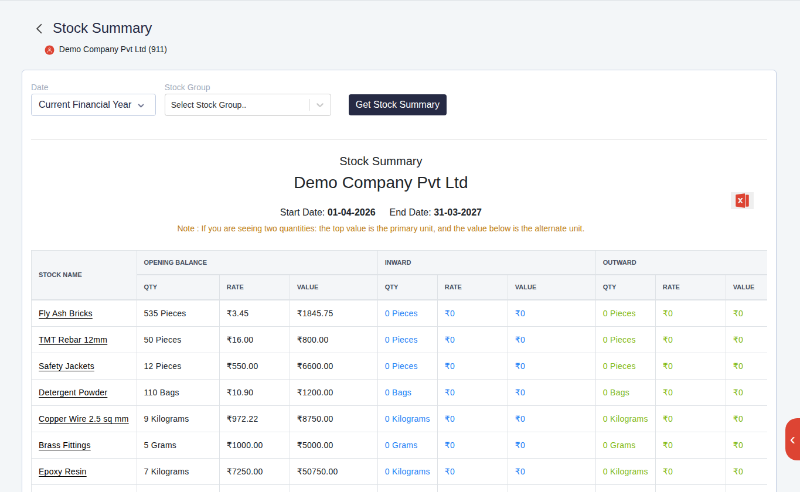Click the Stock Group dropdown chevron arrow

(x=320, y=105)
